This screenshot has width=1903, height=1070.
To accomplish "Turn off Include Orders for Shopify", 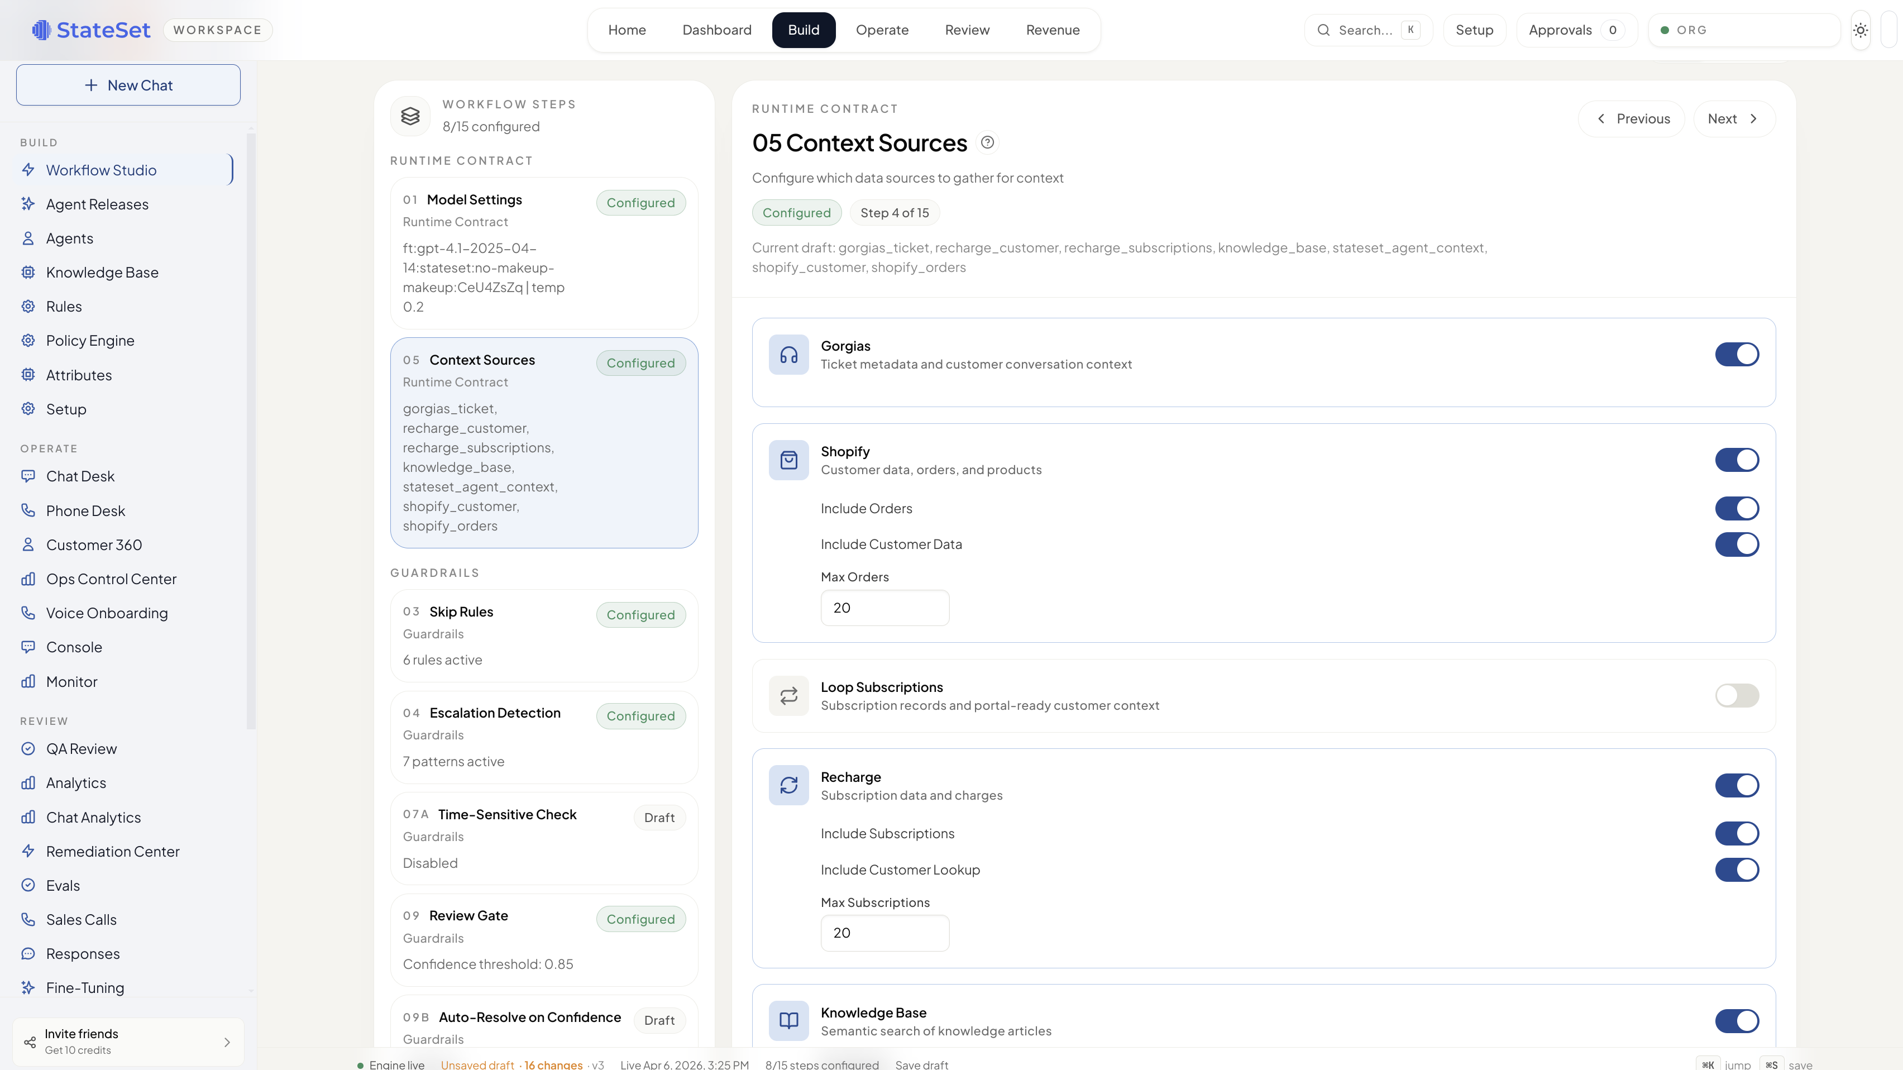I will (x=1737, y=508).
